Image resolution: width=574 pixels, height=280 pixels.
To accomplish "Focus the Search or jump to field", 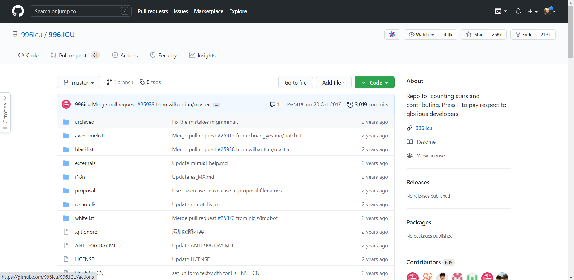I will pos(81,11).
